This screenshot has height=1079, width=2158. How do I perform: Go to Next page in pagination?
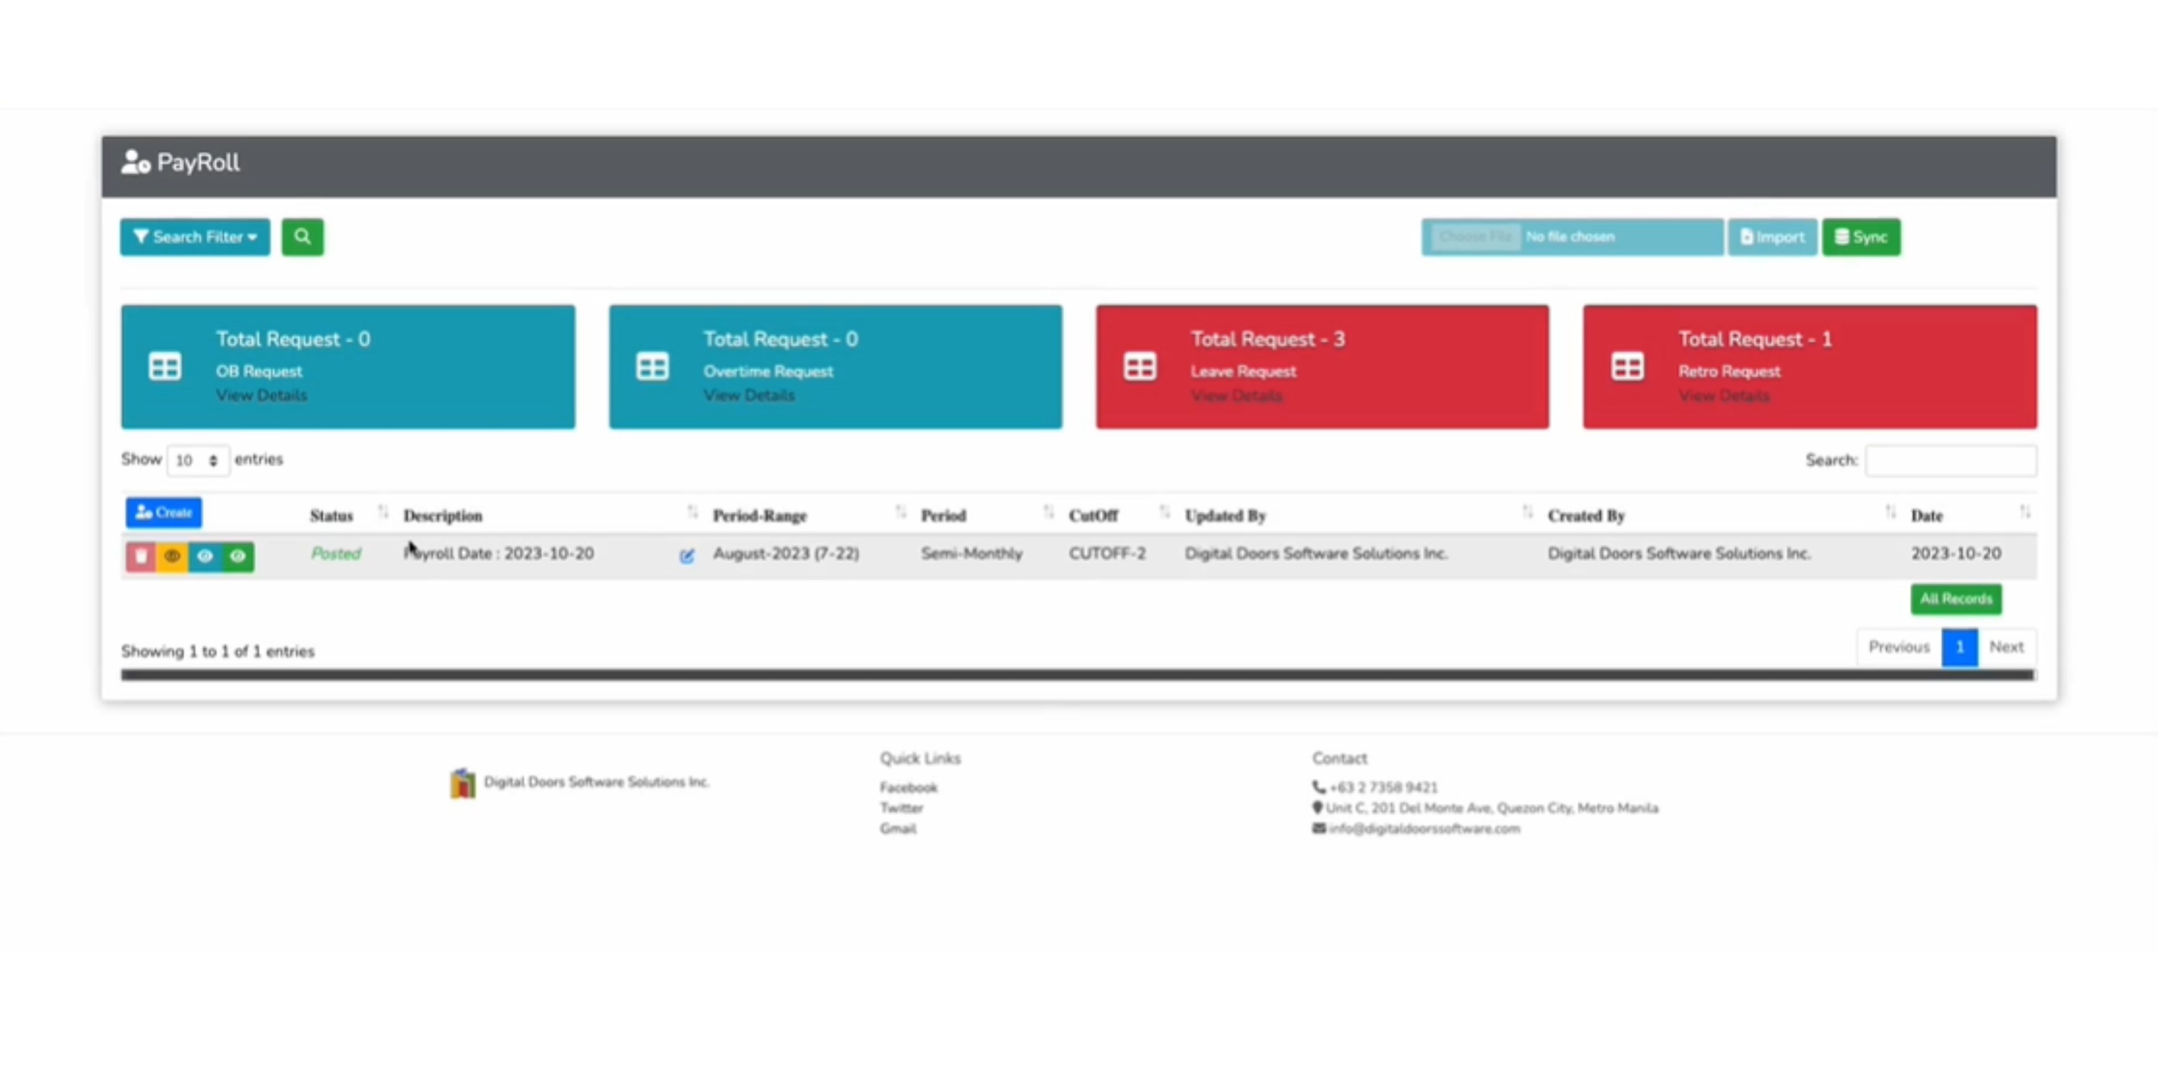(x=2006, y=647)
